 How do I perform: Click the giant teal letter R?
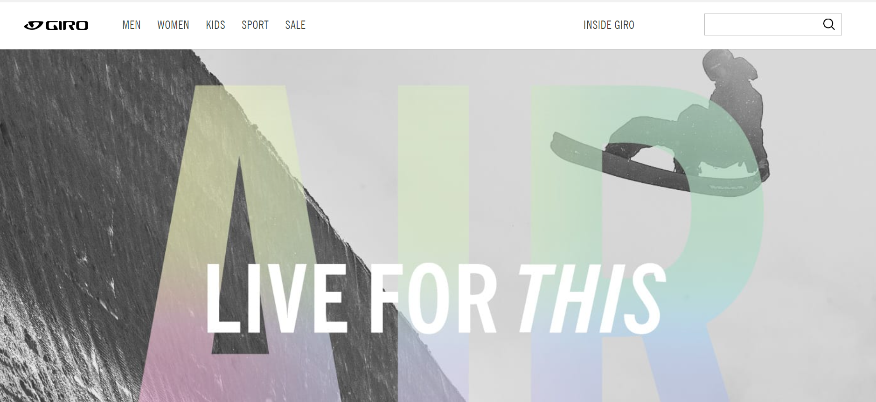(648, 243)
